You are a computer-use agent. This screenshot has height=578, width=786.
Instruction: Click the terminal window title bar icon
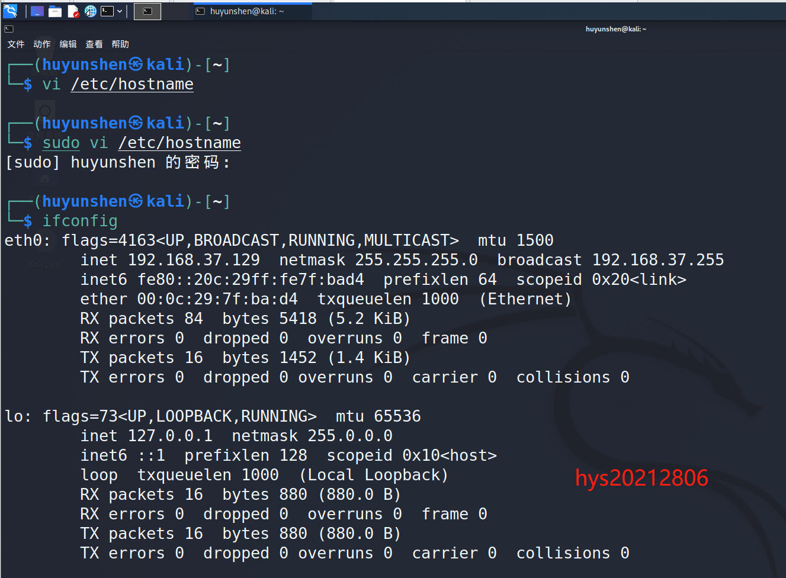tap(8, 29)
